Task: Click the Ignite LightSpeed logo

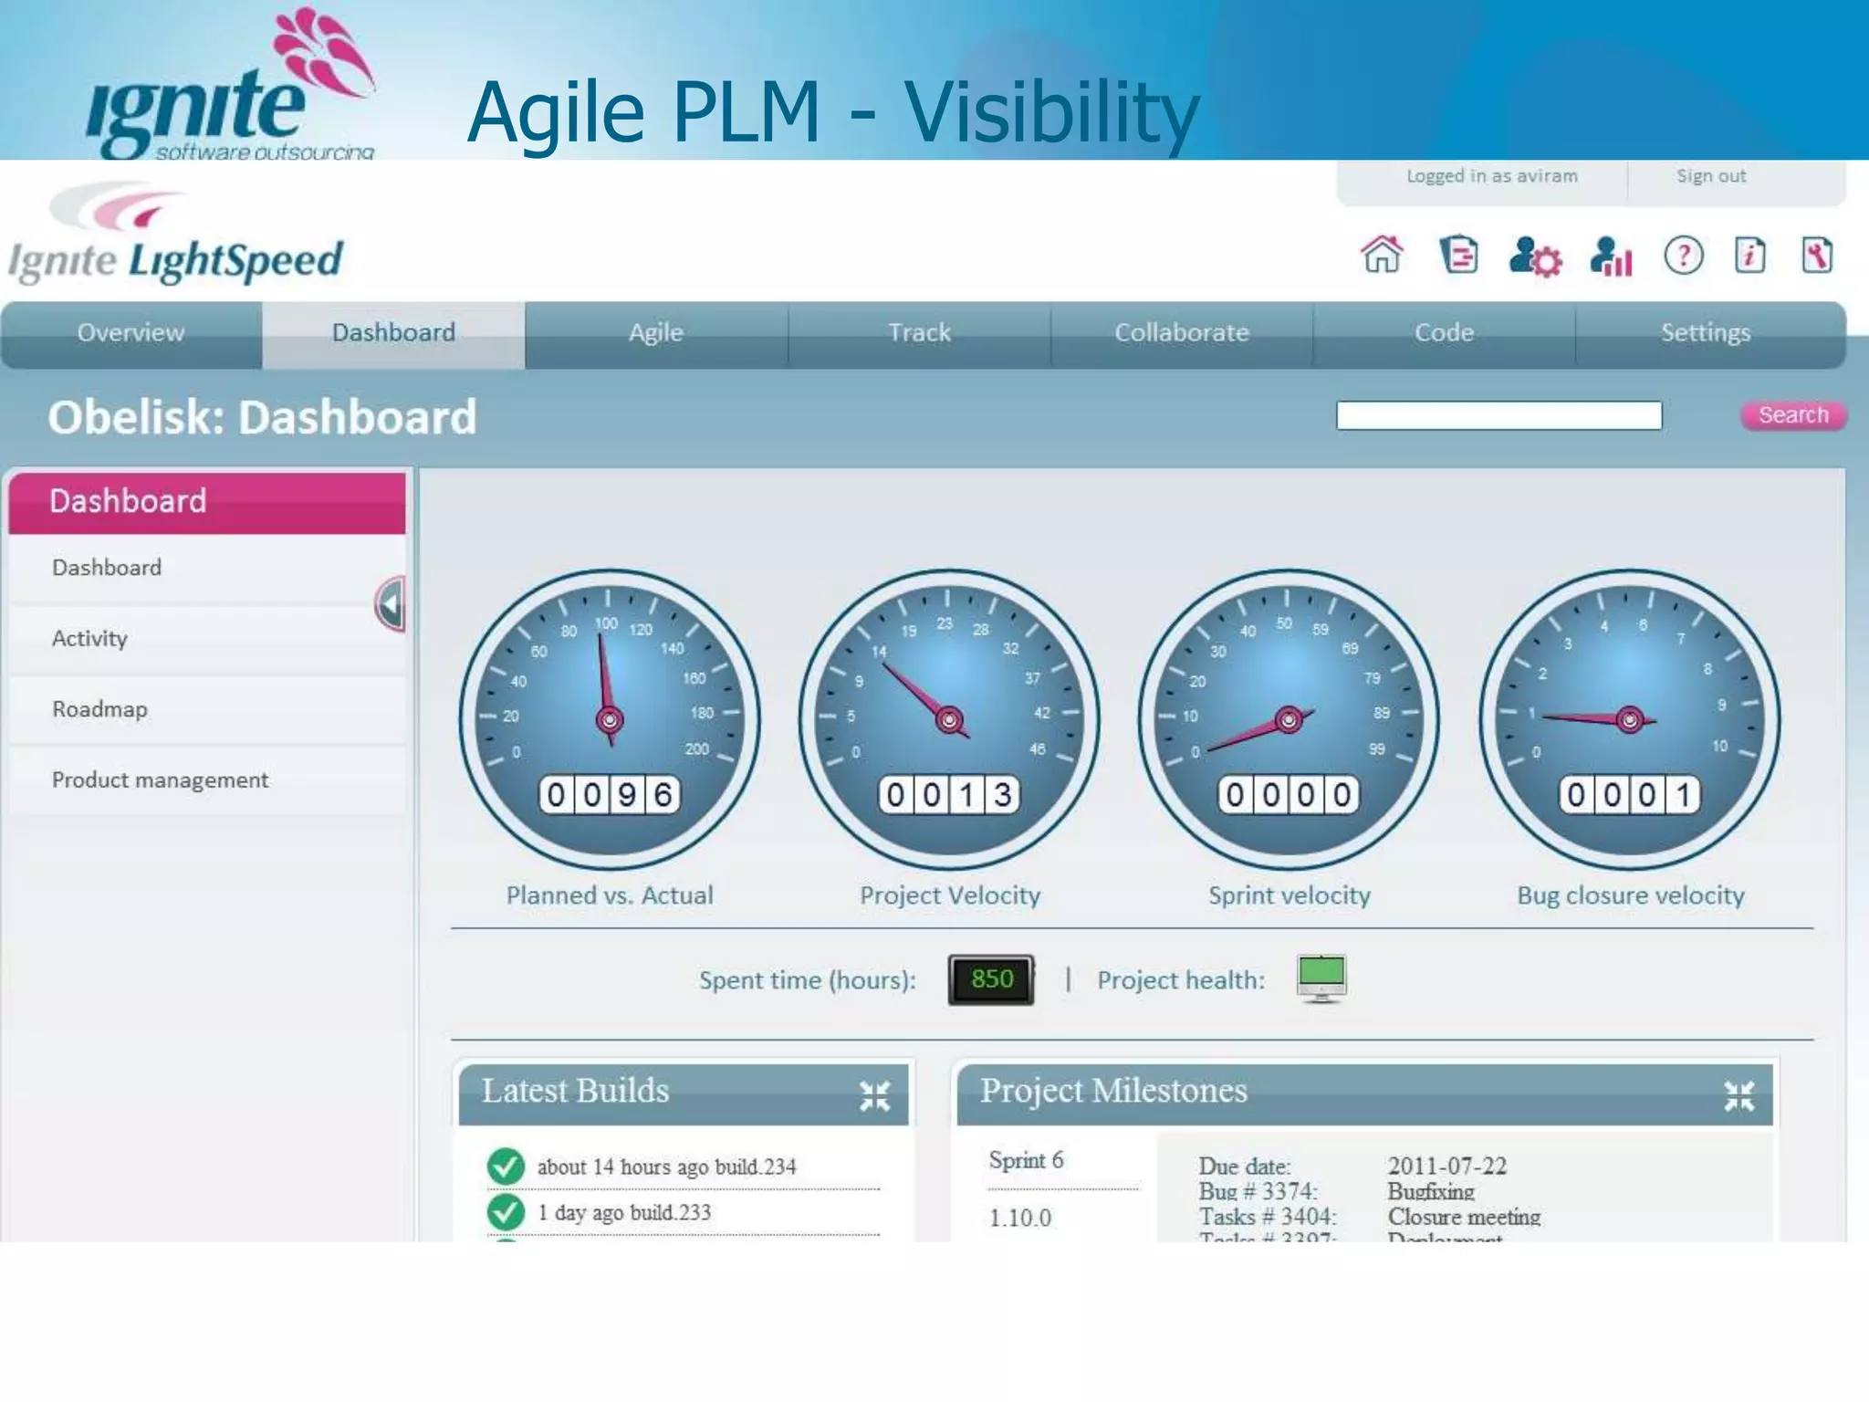Action: coord(175,234)
